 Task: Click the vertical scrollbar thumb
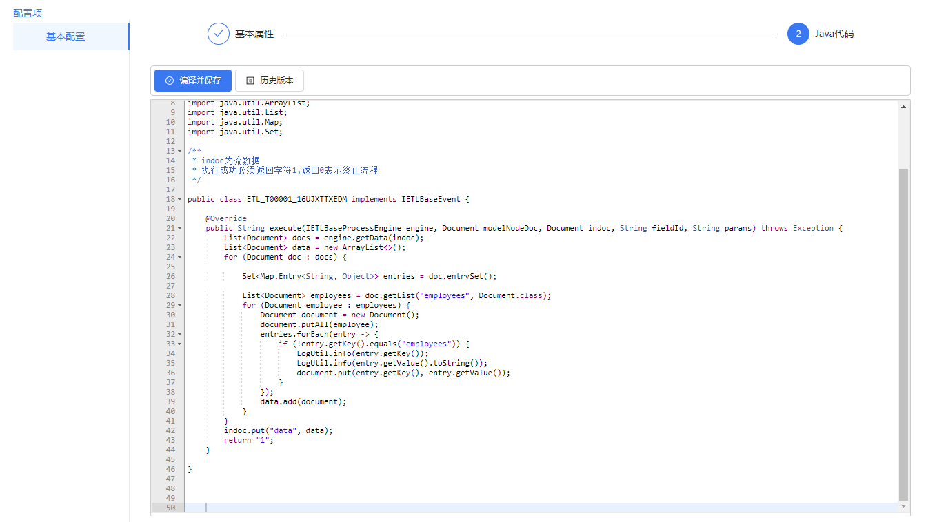(904, 333)
